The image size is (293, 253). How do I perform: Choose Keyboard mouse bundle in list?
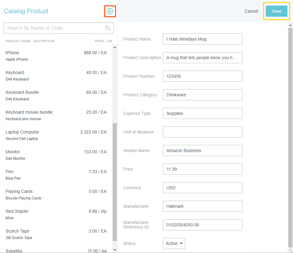[x=56, y=115]
